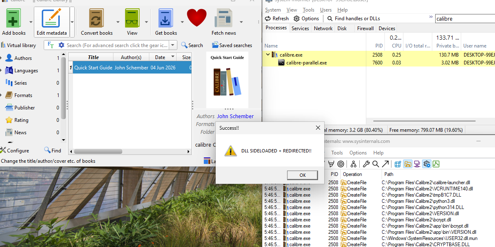Open the View menu in System Informer
Viewport: 495px width, 247px height.
tap(292, 9)
